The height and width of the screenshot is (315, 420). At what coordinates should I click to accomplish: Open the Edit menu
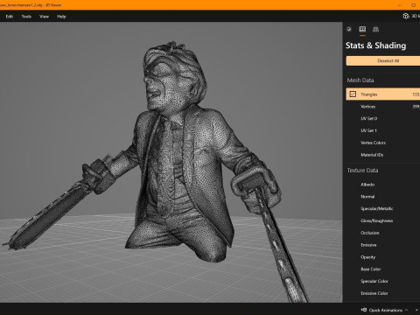[x=10, y=17]
